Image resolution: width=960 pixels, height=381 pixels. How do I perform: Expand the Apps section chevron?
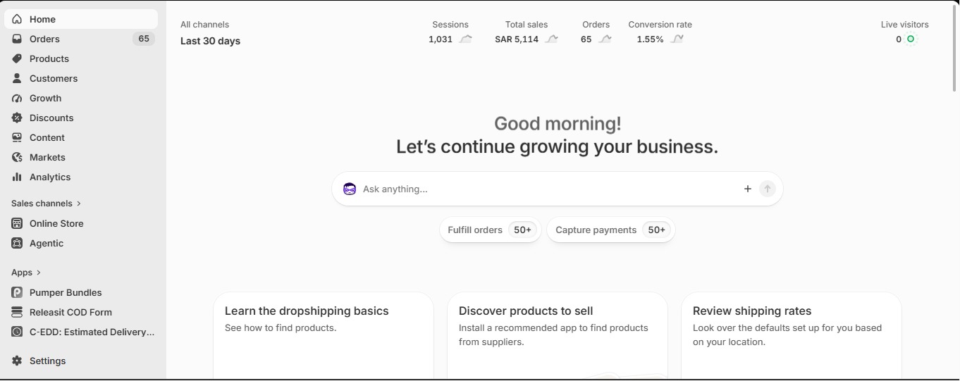click(39, 273)
